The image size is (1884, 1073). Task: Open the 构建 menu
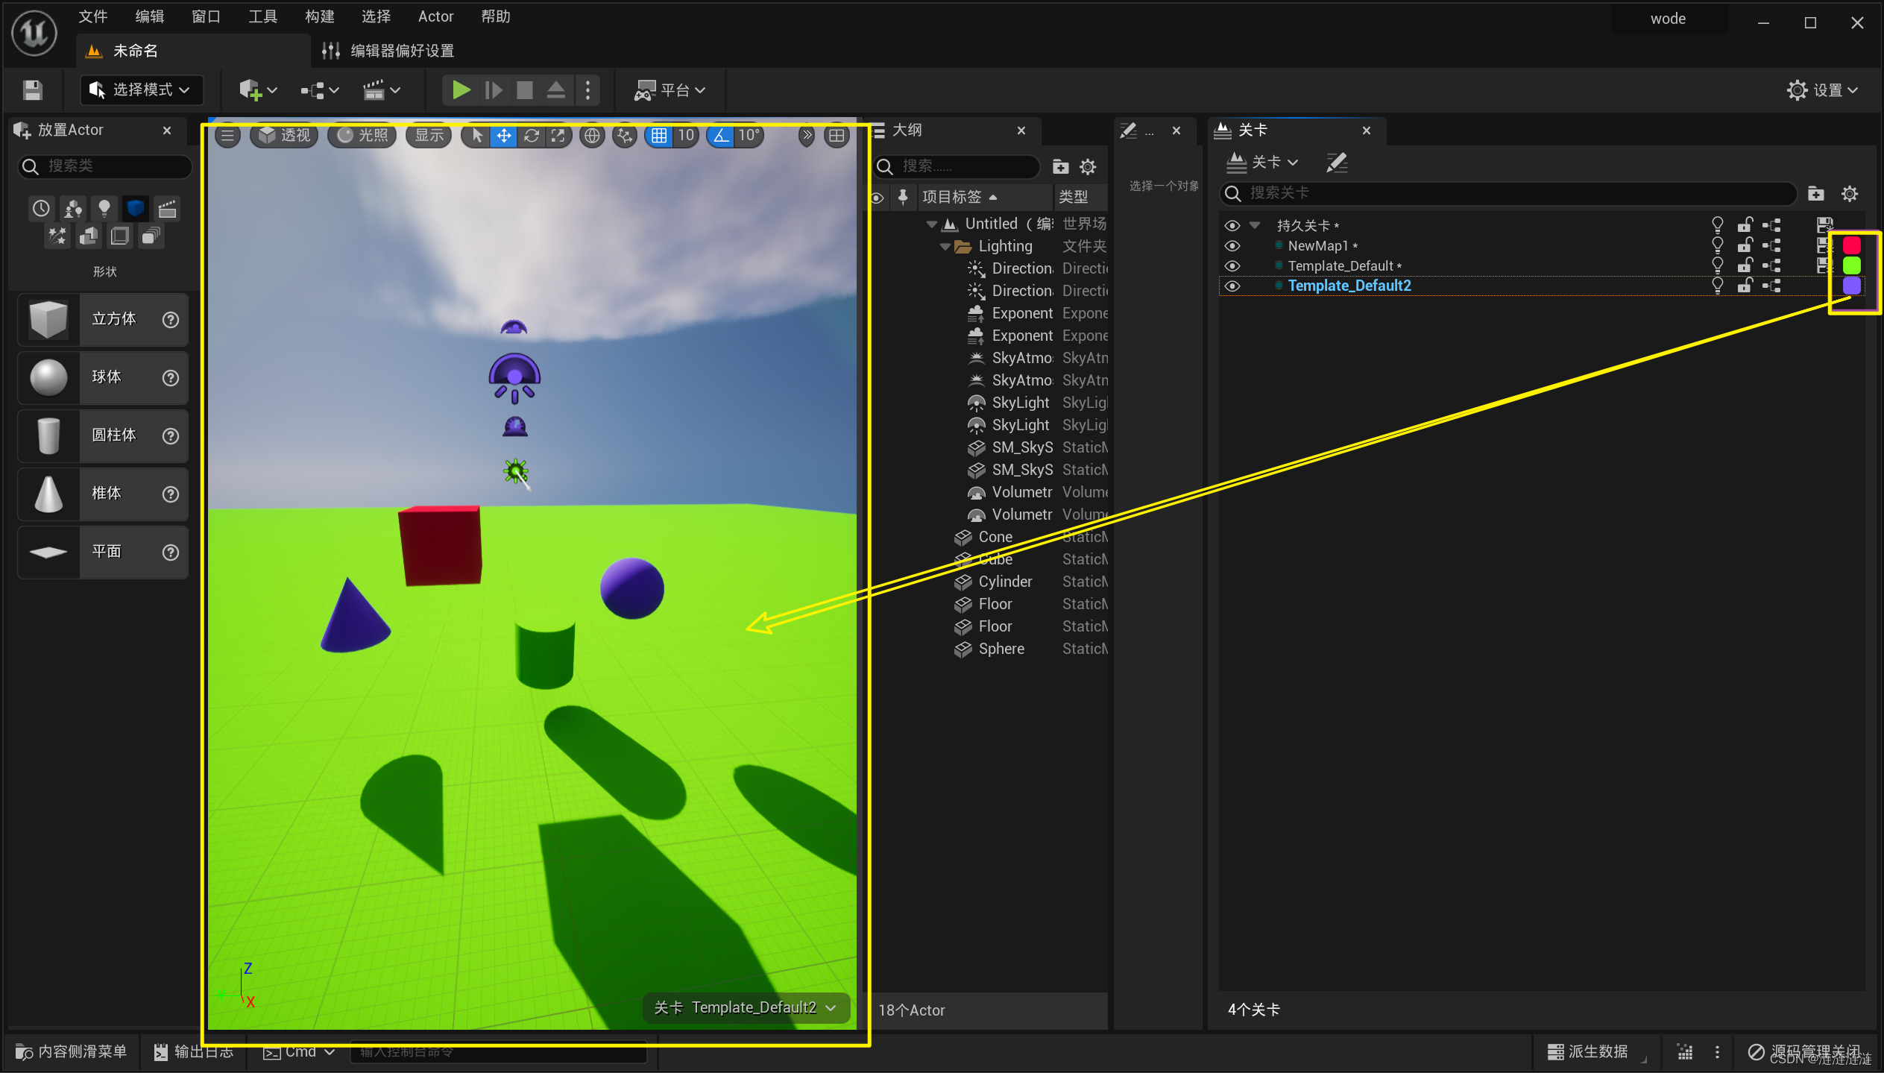coord(319,16)
